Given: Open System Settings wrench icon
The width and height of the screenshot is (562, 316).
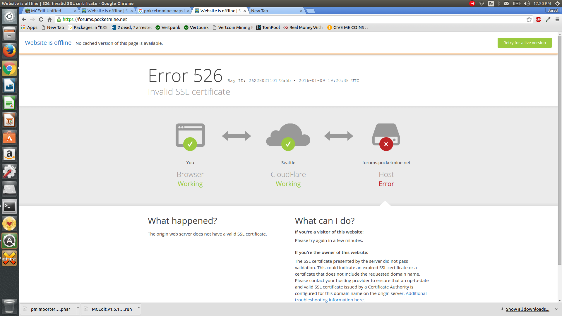Looking at the screenshot, I should click(9, 172).
